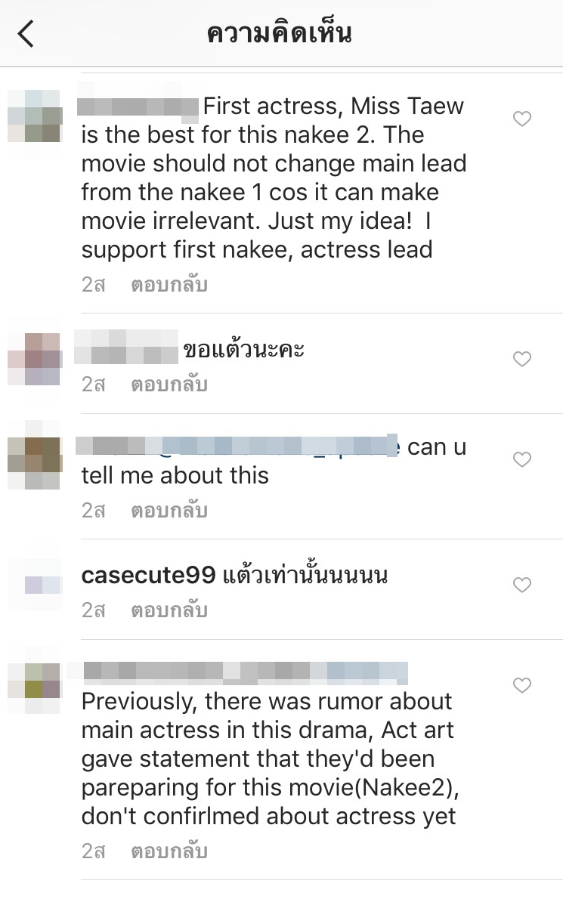Reply to 'can u tell me about this'
The image size is (563, 899).
(169, 510)
